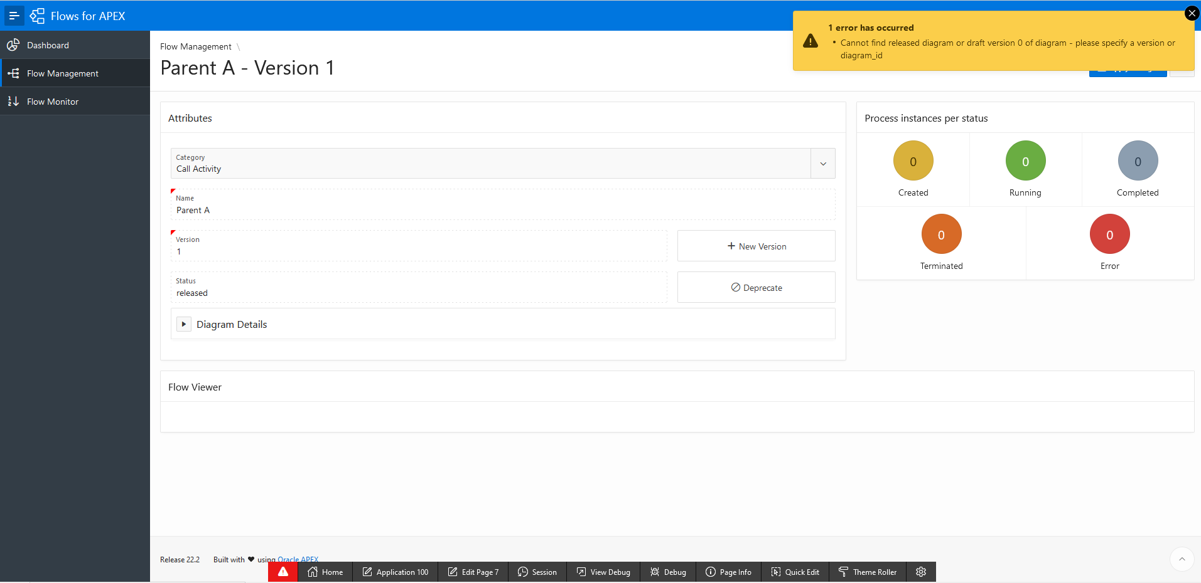Open Edit Page 7 in developer toolbar
The image size is (1201, 583).
[473, 571]
